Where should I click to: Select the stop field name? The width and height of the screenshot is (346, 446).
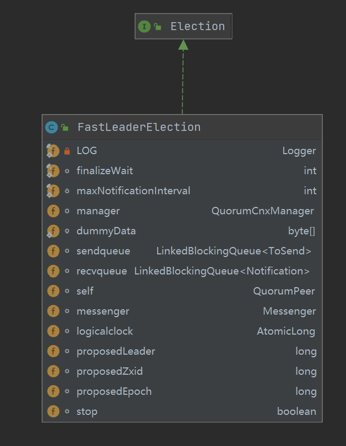click(86, 412)
